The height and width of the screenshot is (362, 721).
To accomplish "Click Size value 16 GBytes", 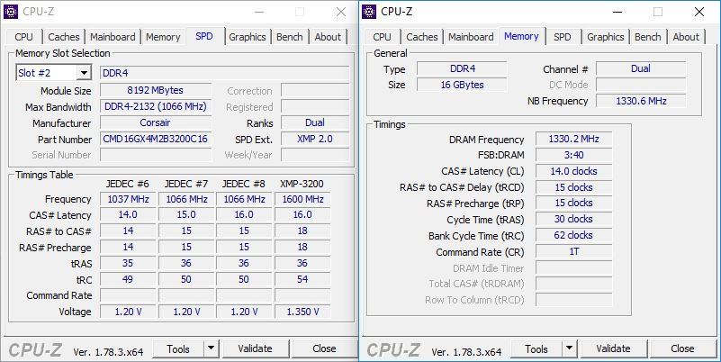I will pyautogui.click(x=462, y=85).
